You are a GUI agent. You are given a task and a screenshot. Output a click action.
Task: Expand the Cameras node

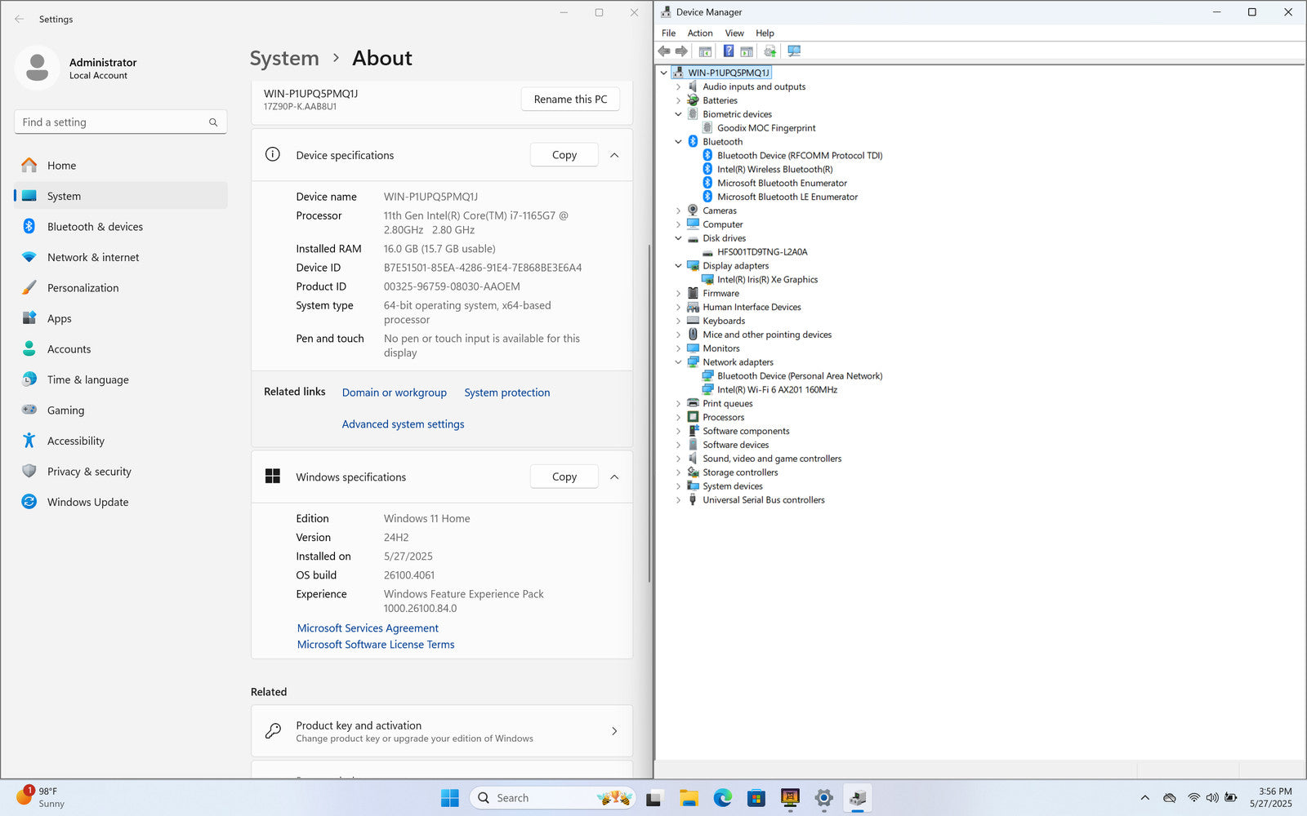click(x=678, y=211)
